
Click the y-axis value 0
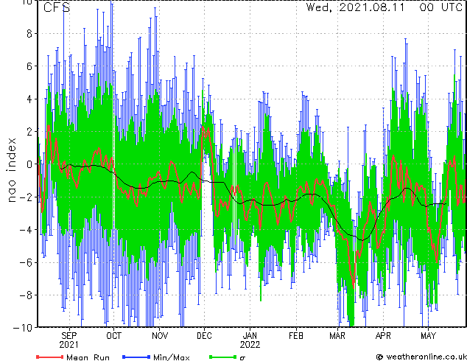[29, 164]
